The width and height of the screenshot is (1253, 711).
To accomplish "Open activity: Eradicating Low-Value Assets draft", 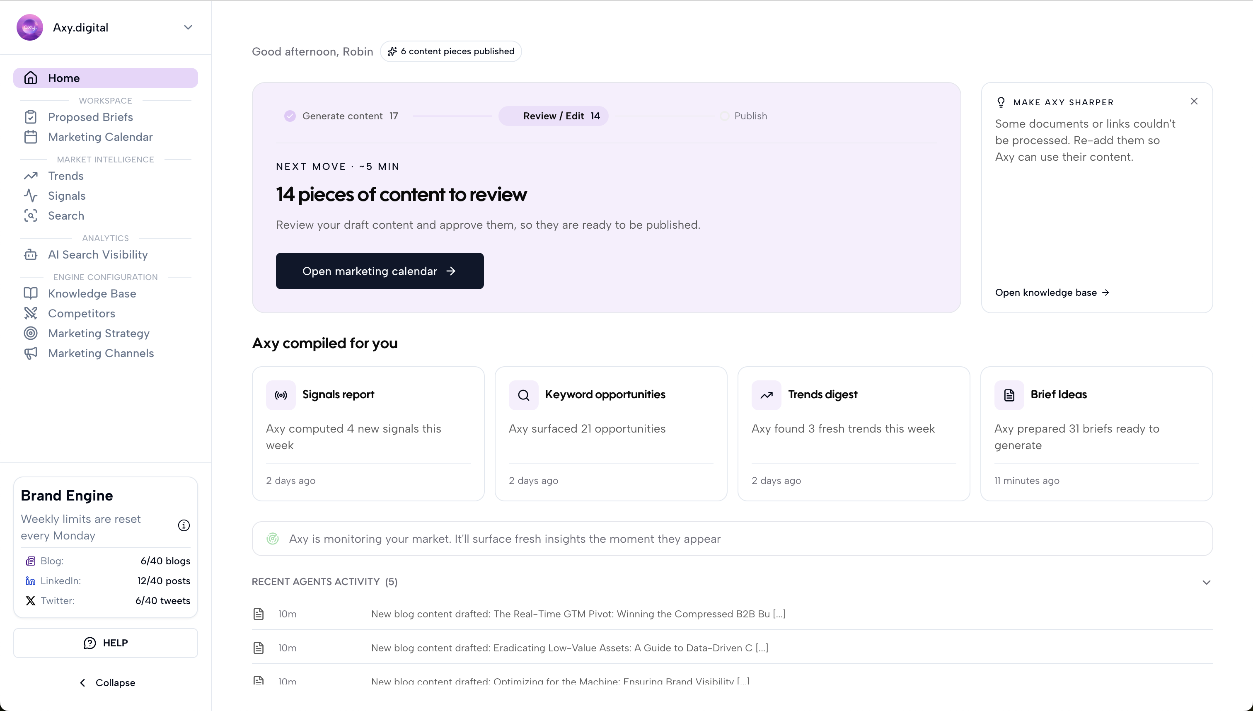I will tap(733, 648).
